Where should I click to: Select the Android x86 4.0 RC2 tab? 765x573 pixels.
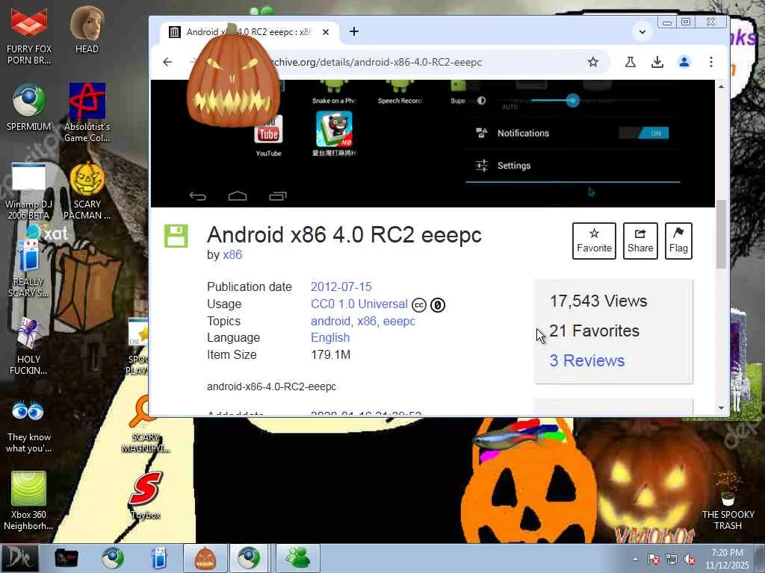[250, 32]
